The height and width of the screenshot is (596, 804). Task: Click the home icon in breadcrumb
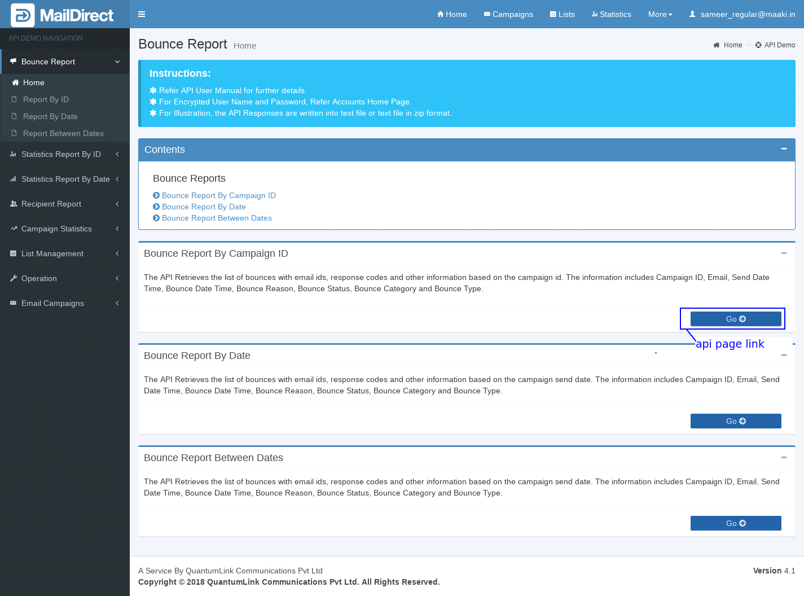(717, 45)
